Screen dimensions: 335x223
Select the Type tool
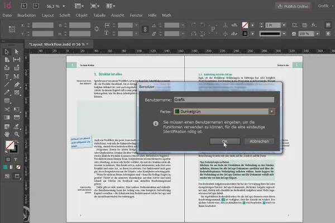(6, 76)
